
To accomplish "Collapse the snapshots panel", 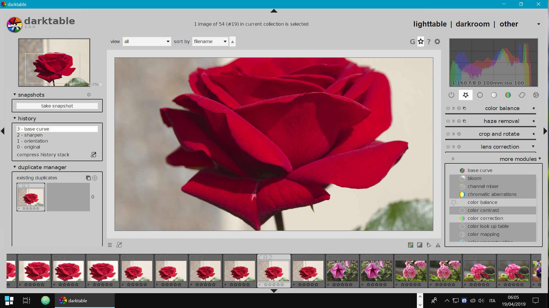I will [x=15, y=94].
